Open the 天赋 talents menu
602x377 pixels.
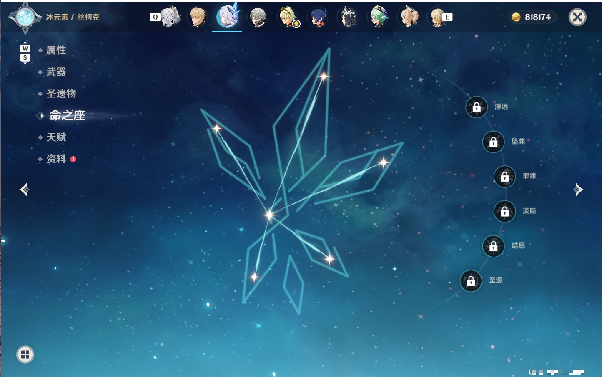pyautogui.click(x=56, y=137)
